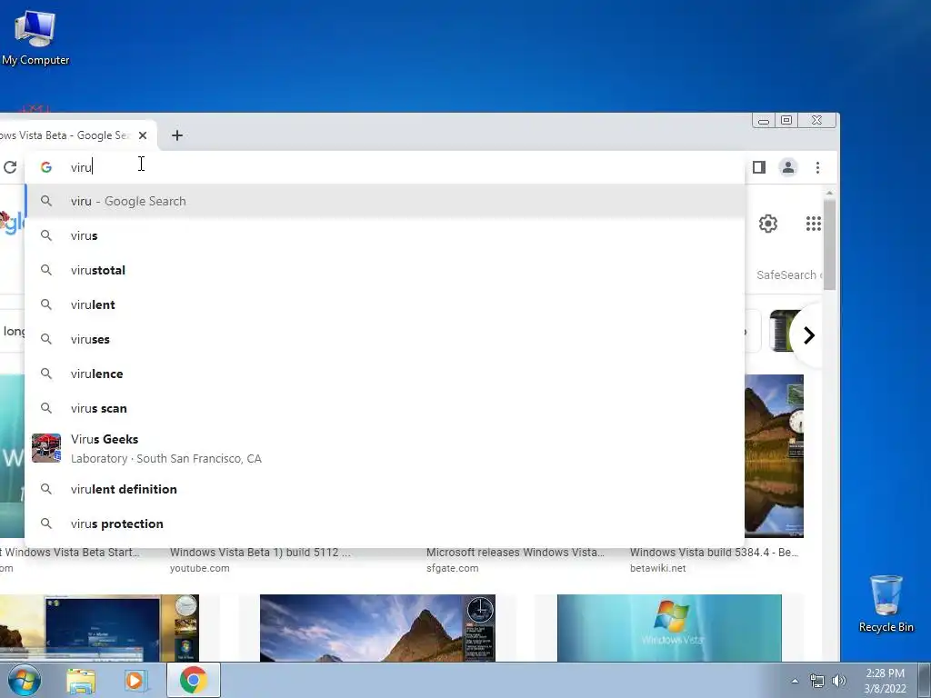Select the 'virustotal' suggestion
This screenshot has height=698, width=931.
coord(385,270)
